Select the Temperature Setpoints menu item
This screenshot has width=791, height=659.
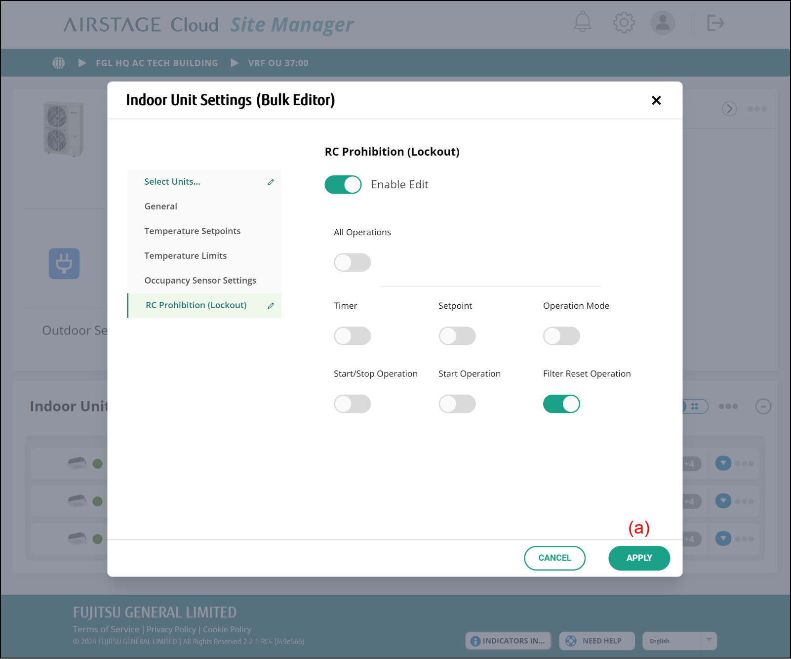click(x=192, y=231)
